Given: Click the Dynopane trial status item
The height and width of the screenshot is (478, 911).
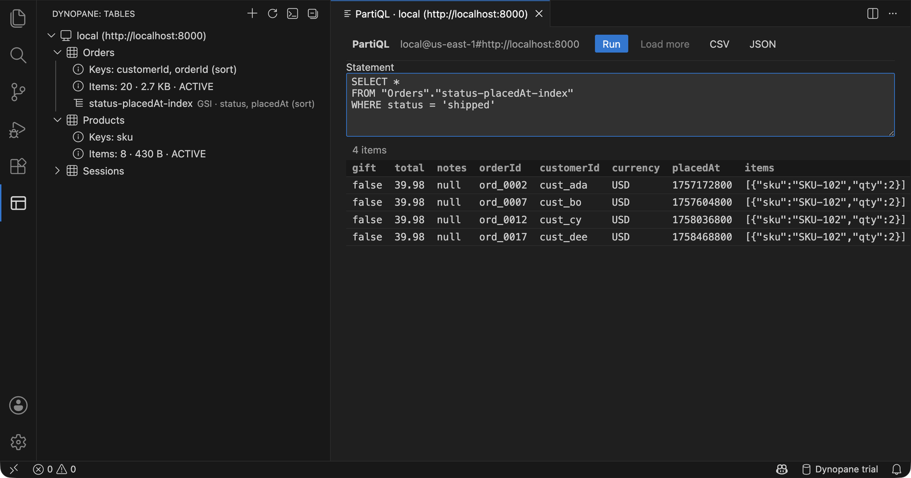Looking at the screenshot, I should pyautogui.click(x=840, y=469).
